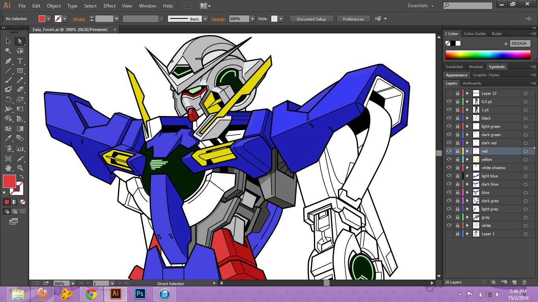Click the Document Setup button
Screen dimensions: 538x302
(312, 19)
